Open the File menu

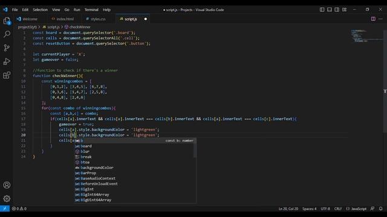[15, 10]
